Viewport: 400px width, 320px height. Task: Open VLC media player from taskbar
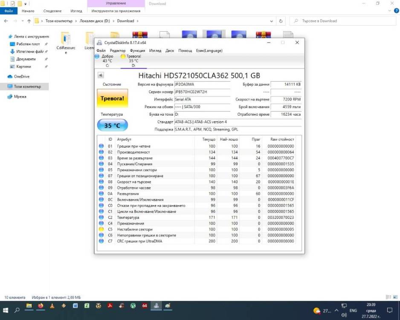[x=52, y=305]
